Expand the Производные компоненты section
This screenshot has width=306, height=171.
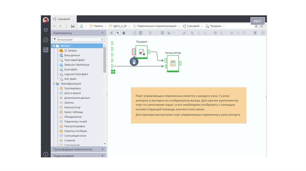tap(102, 149)
